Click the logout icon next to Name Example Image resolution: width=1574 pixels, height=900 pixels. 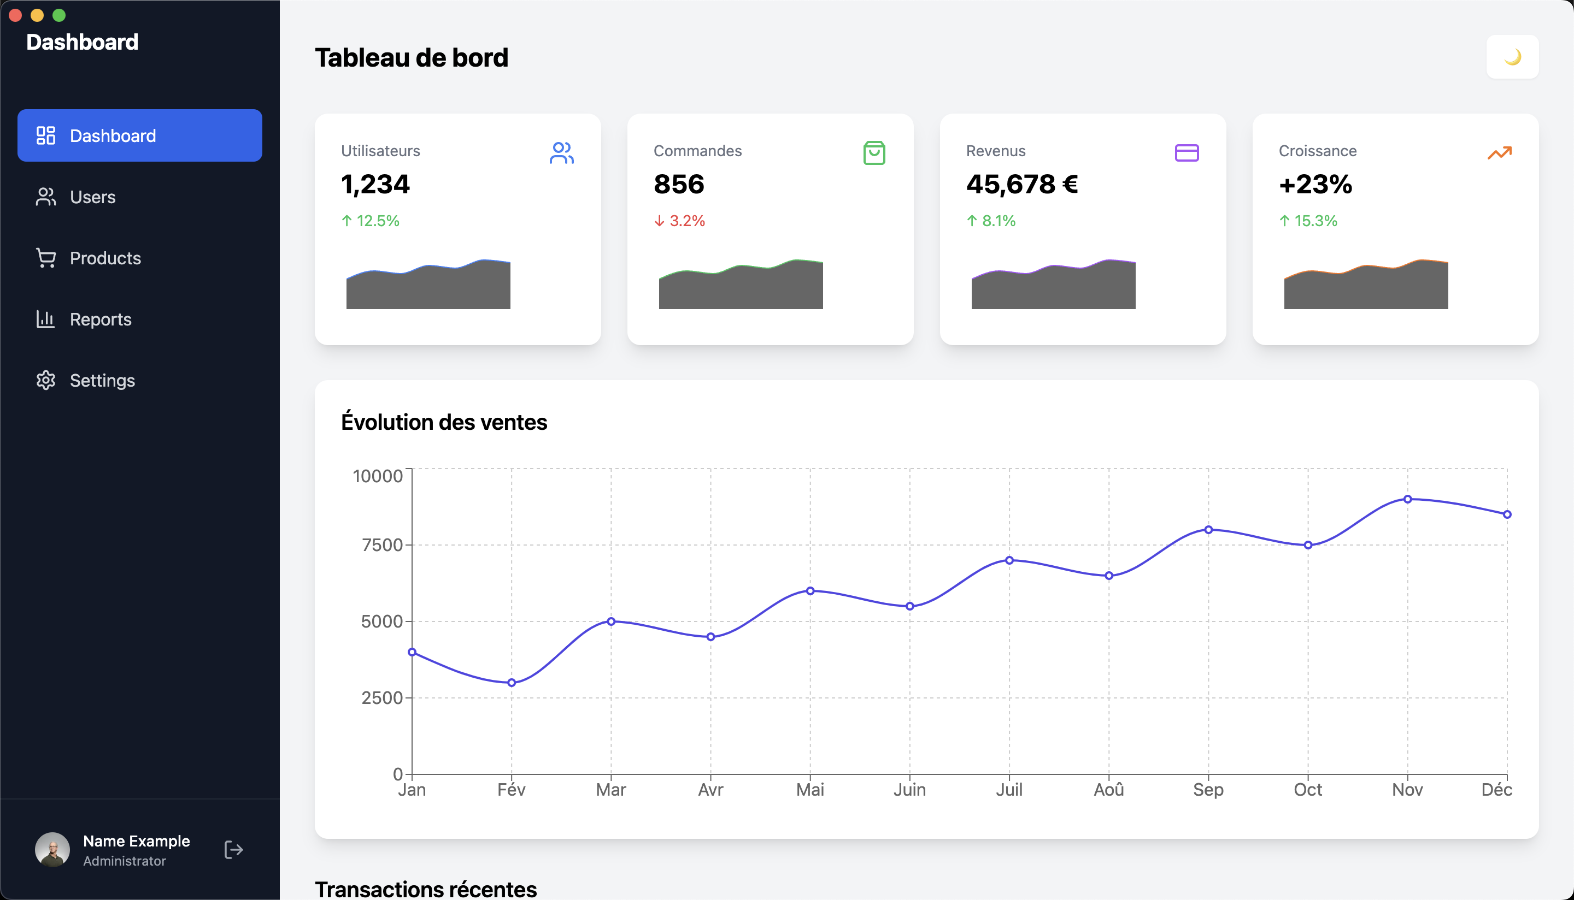(x=234, y=849)
